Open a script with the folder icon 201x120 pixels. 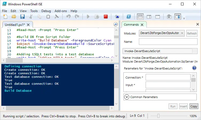coord(14,17)
